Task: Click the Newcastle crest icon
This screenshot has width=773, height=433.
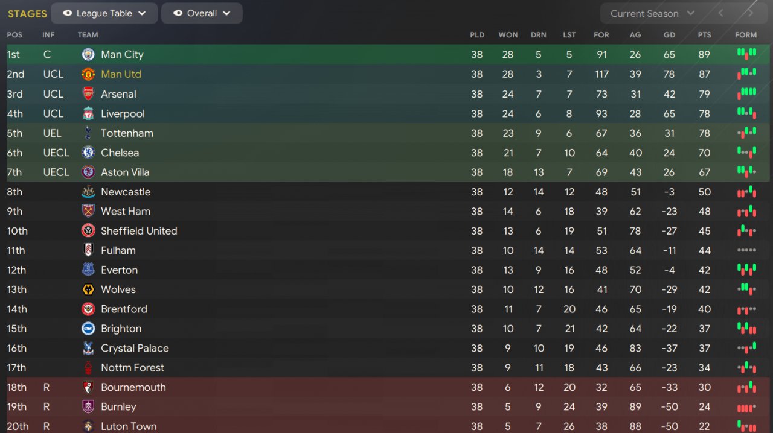Action: (x=88, y=192)
